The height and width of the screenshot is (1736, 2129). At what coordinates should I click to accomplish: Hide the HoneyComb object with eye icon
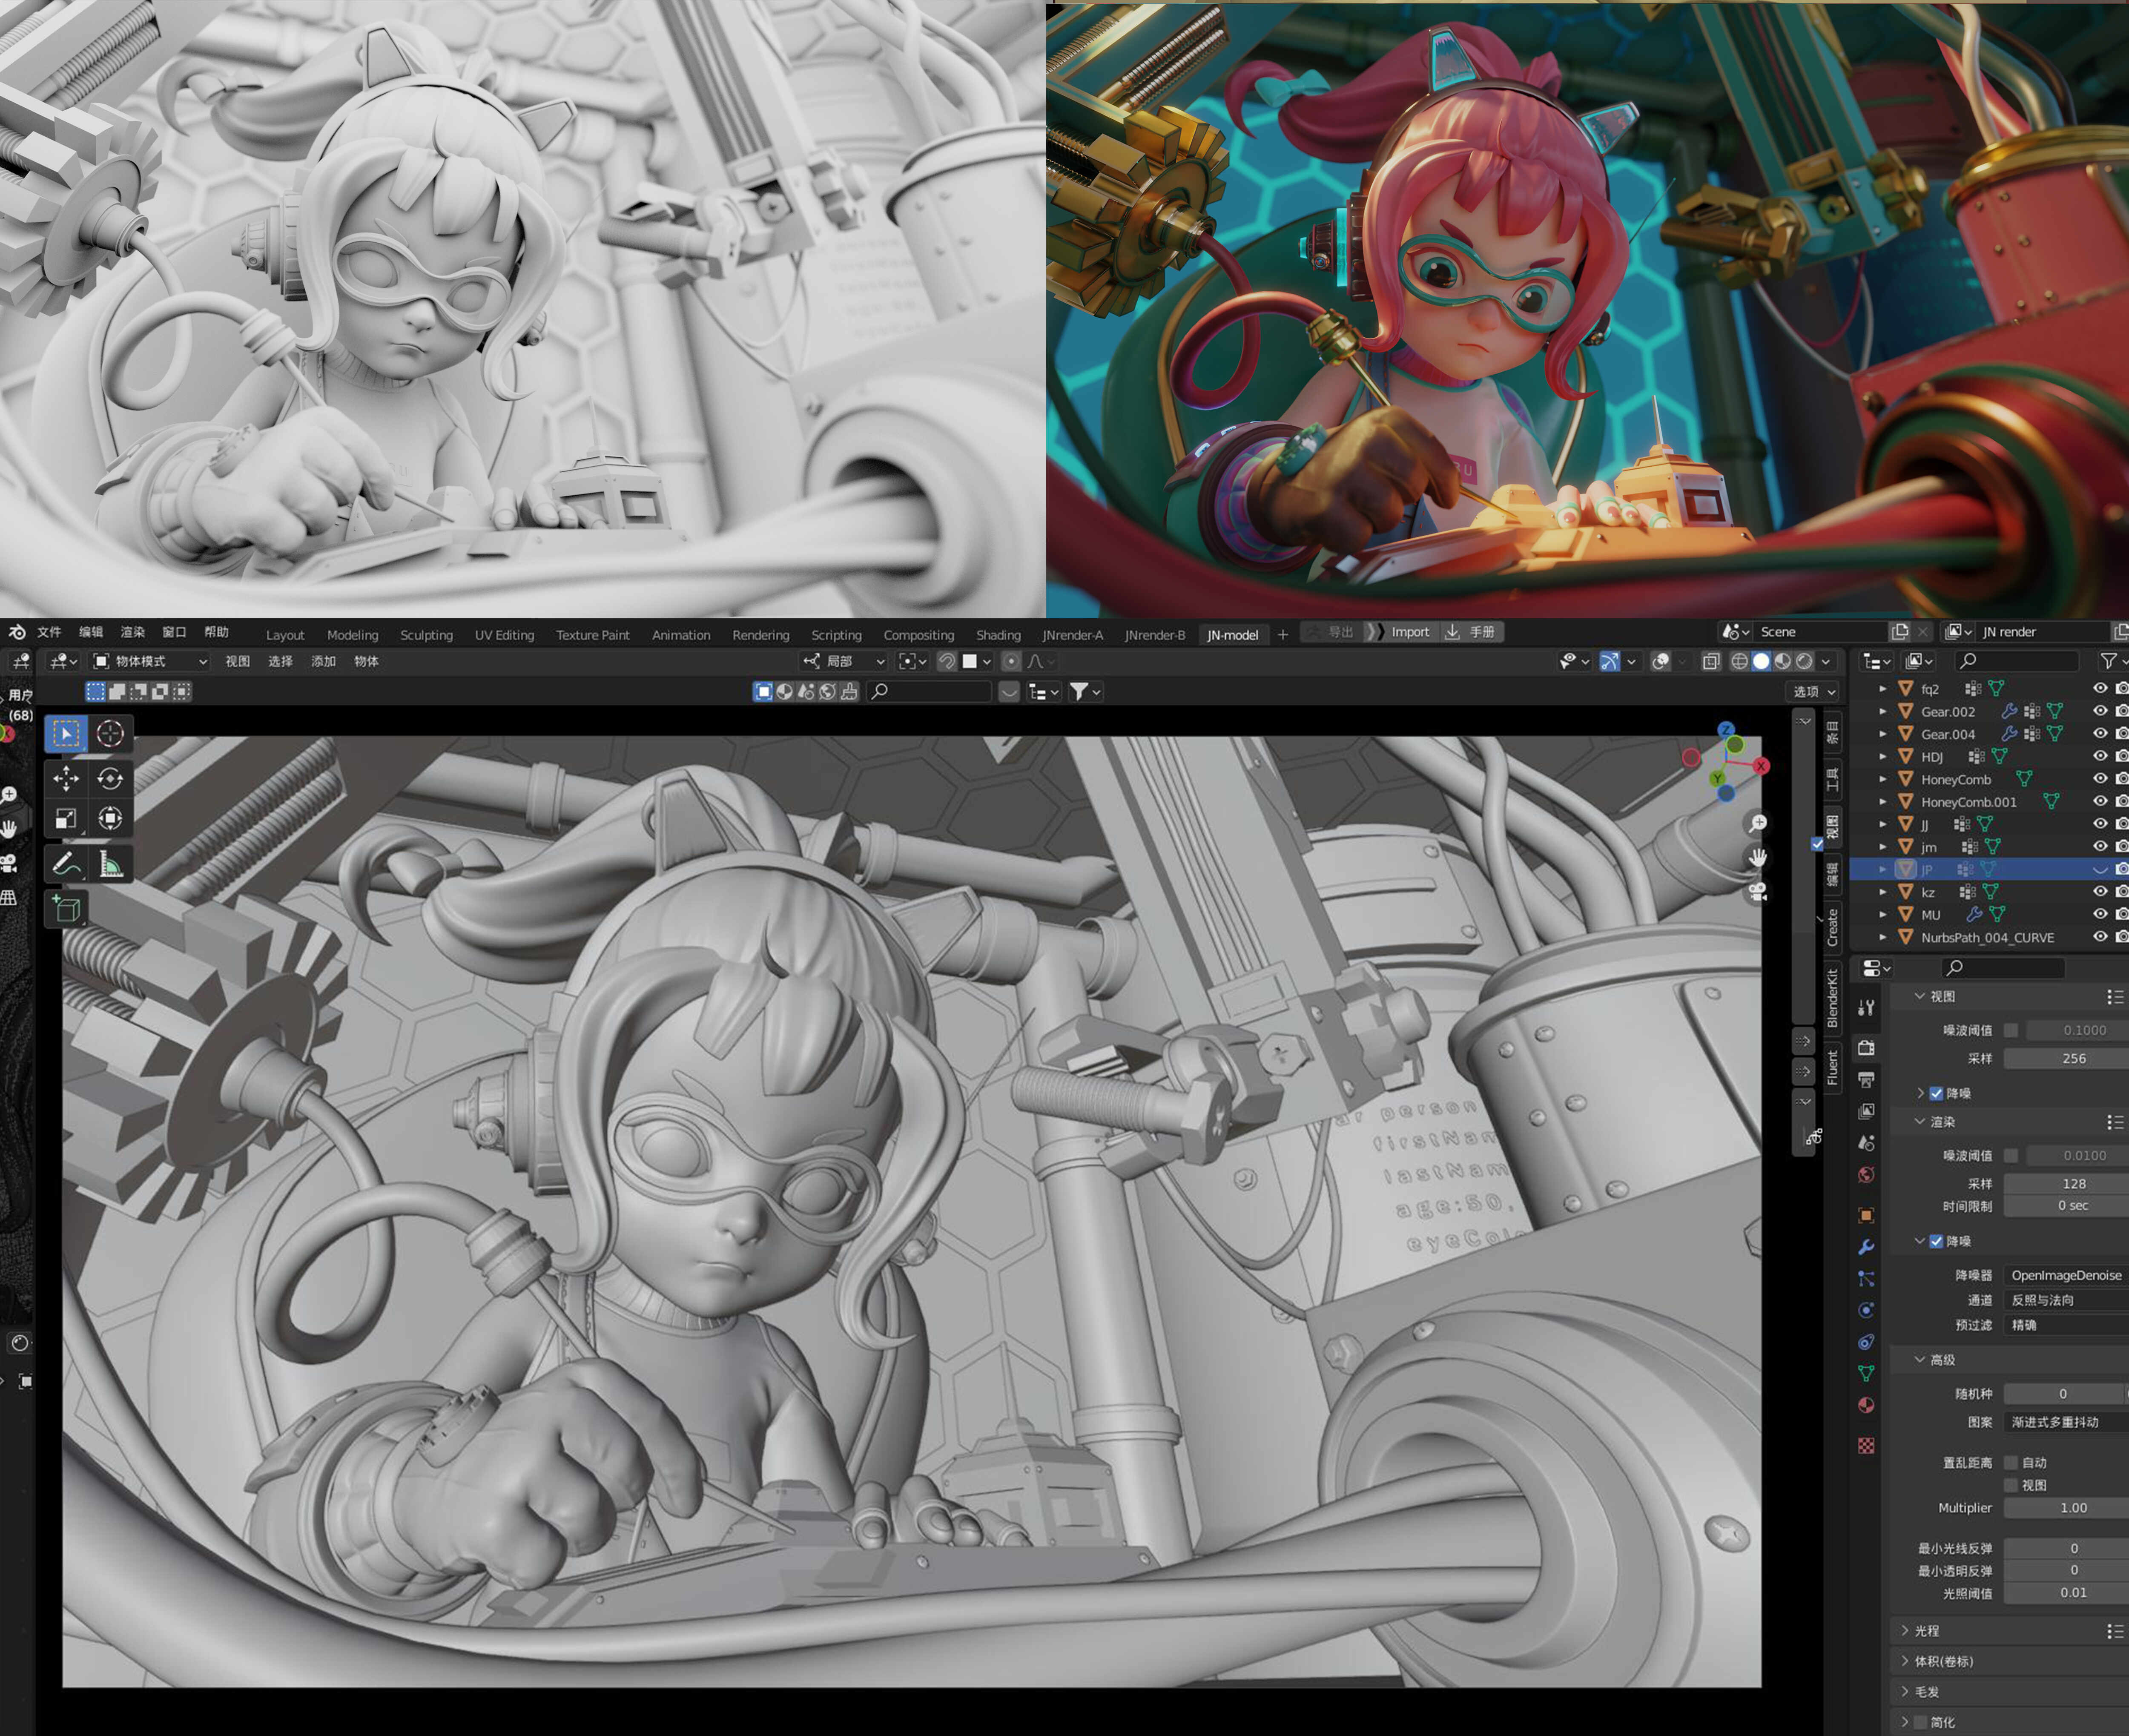[2099, 779]
